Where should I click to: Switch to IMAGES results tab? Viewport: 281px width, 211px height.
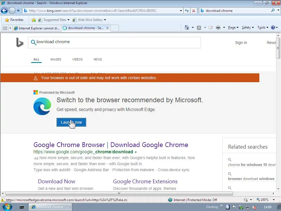pyautogui.click(x=56, y=59)
